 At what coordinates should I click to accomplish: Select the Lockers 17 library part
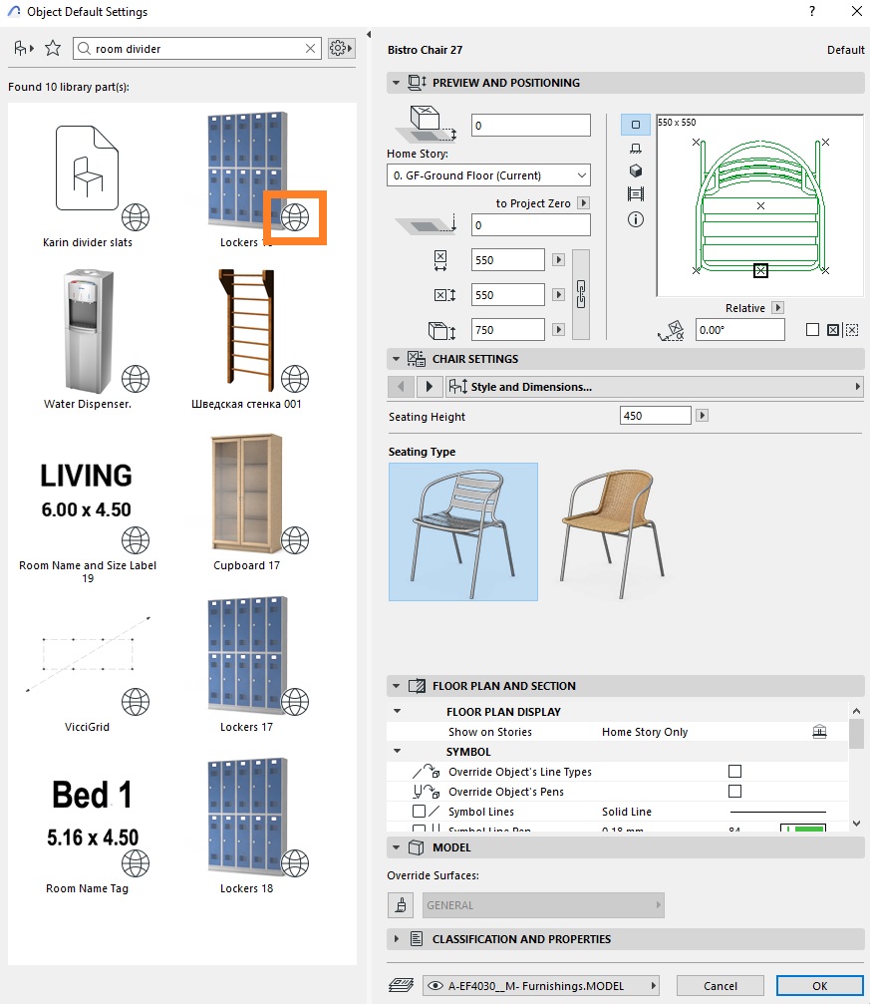pyautogui.click(x=246, y=665)
